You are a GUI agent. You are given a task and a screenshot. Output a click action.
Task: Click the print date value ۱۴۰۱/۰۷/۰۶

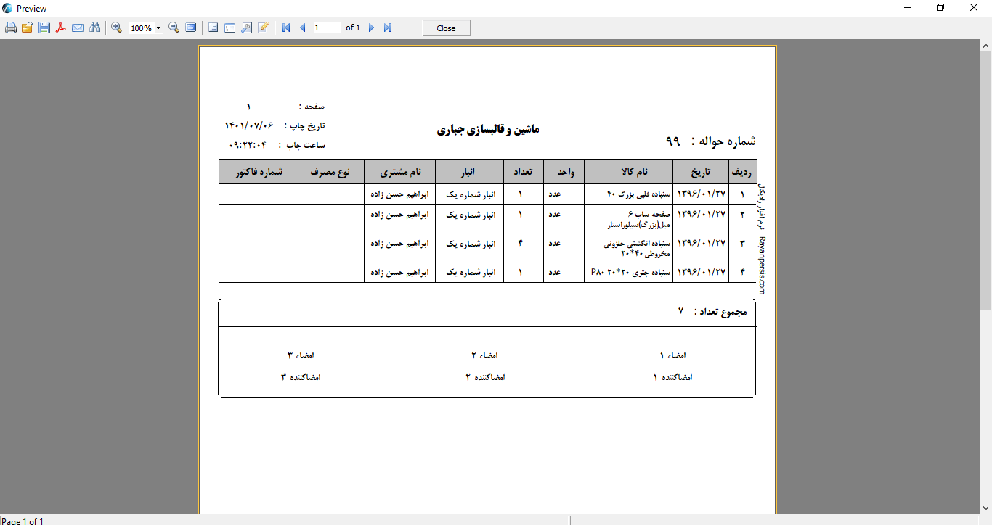[x=249, y=125]
